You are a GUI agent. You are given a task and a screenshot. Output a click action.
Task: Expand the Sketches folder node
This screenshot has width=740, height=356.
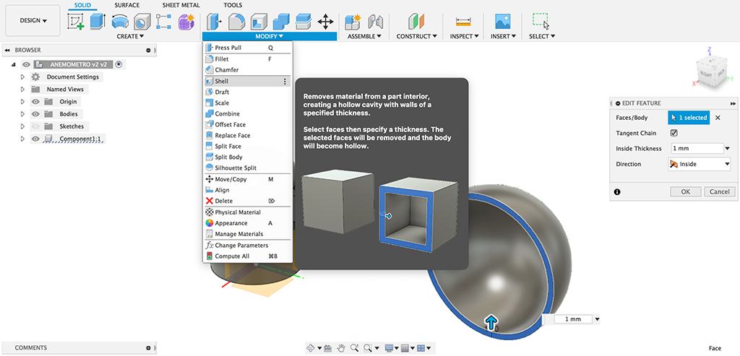[22, 126]
